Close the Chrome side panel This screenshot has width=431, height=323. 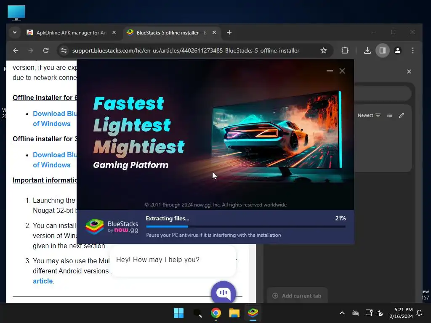pos(409,71)
